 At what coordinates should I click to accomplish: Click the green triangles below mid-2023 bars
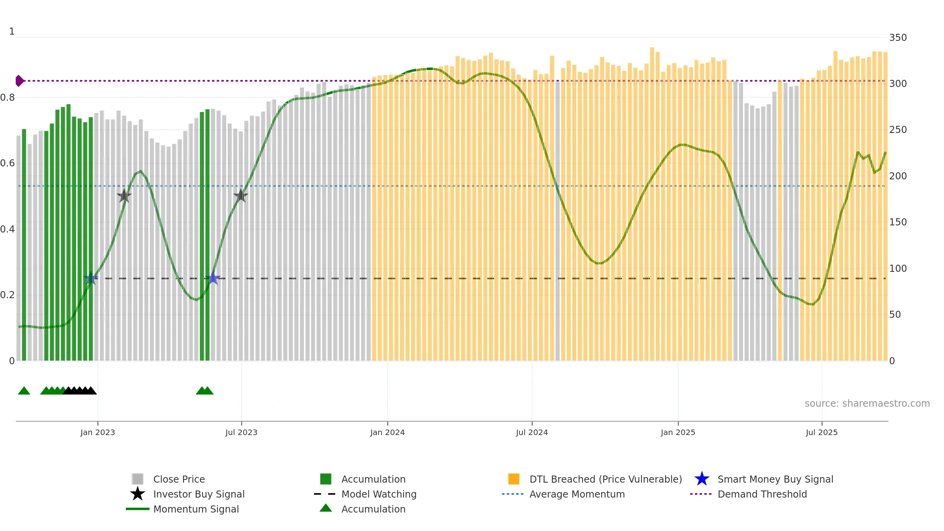(x=205, y=391)
